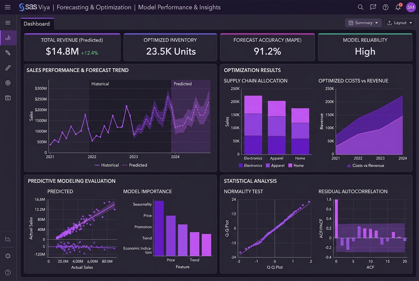Click the Normality Test chart title
Viewport: 419px width, 281px height.
243,191
